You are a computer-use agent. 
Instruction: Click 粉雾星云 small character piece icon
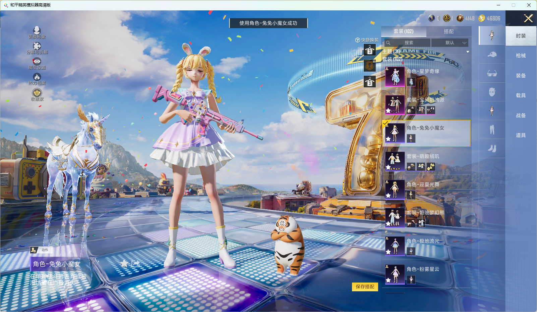point(411,280)
